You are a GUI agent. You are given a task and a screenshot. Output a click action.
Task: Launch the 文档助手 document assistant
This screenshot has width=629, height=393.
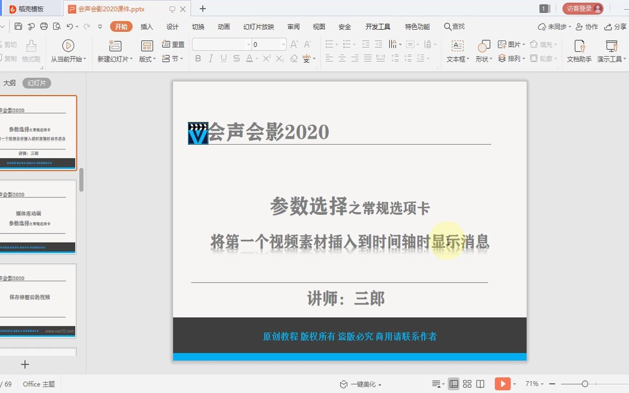[579, 51]
